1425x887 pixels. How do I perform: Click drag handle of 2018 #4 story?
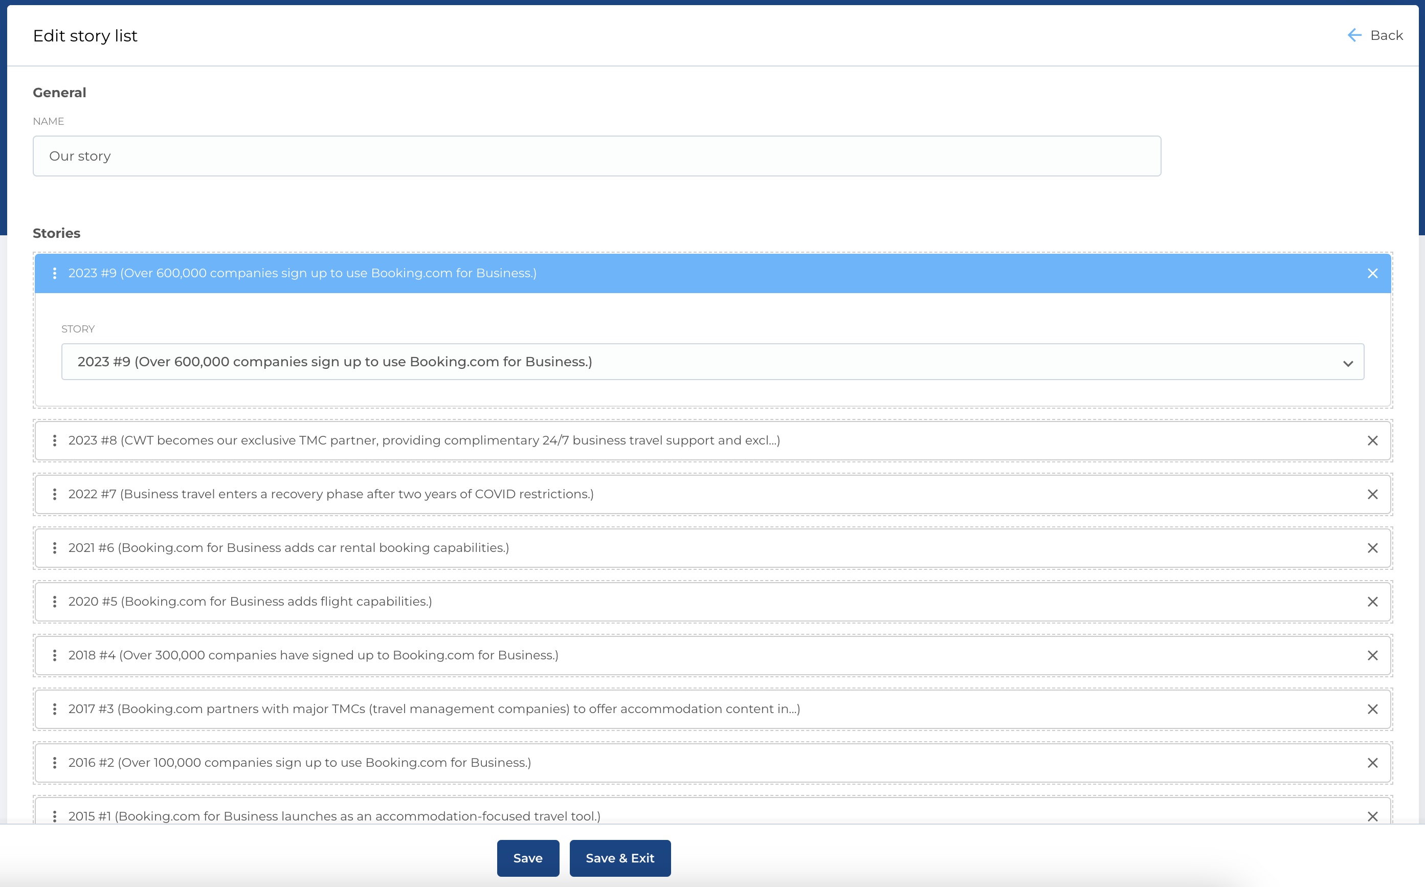pos(55,655)
